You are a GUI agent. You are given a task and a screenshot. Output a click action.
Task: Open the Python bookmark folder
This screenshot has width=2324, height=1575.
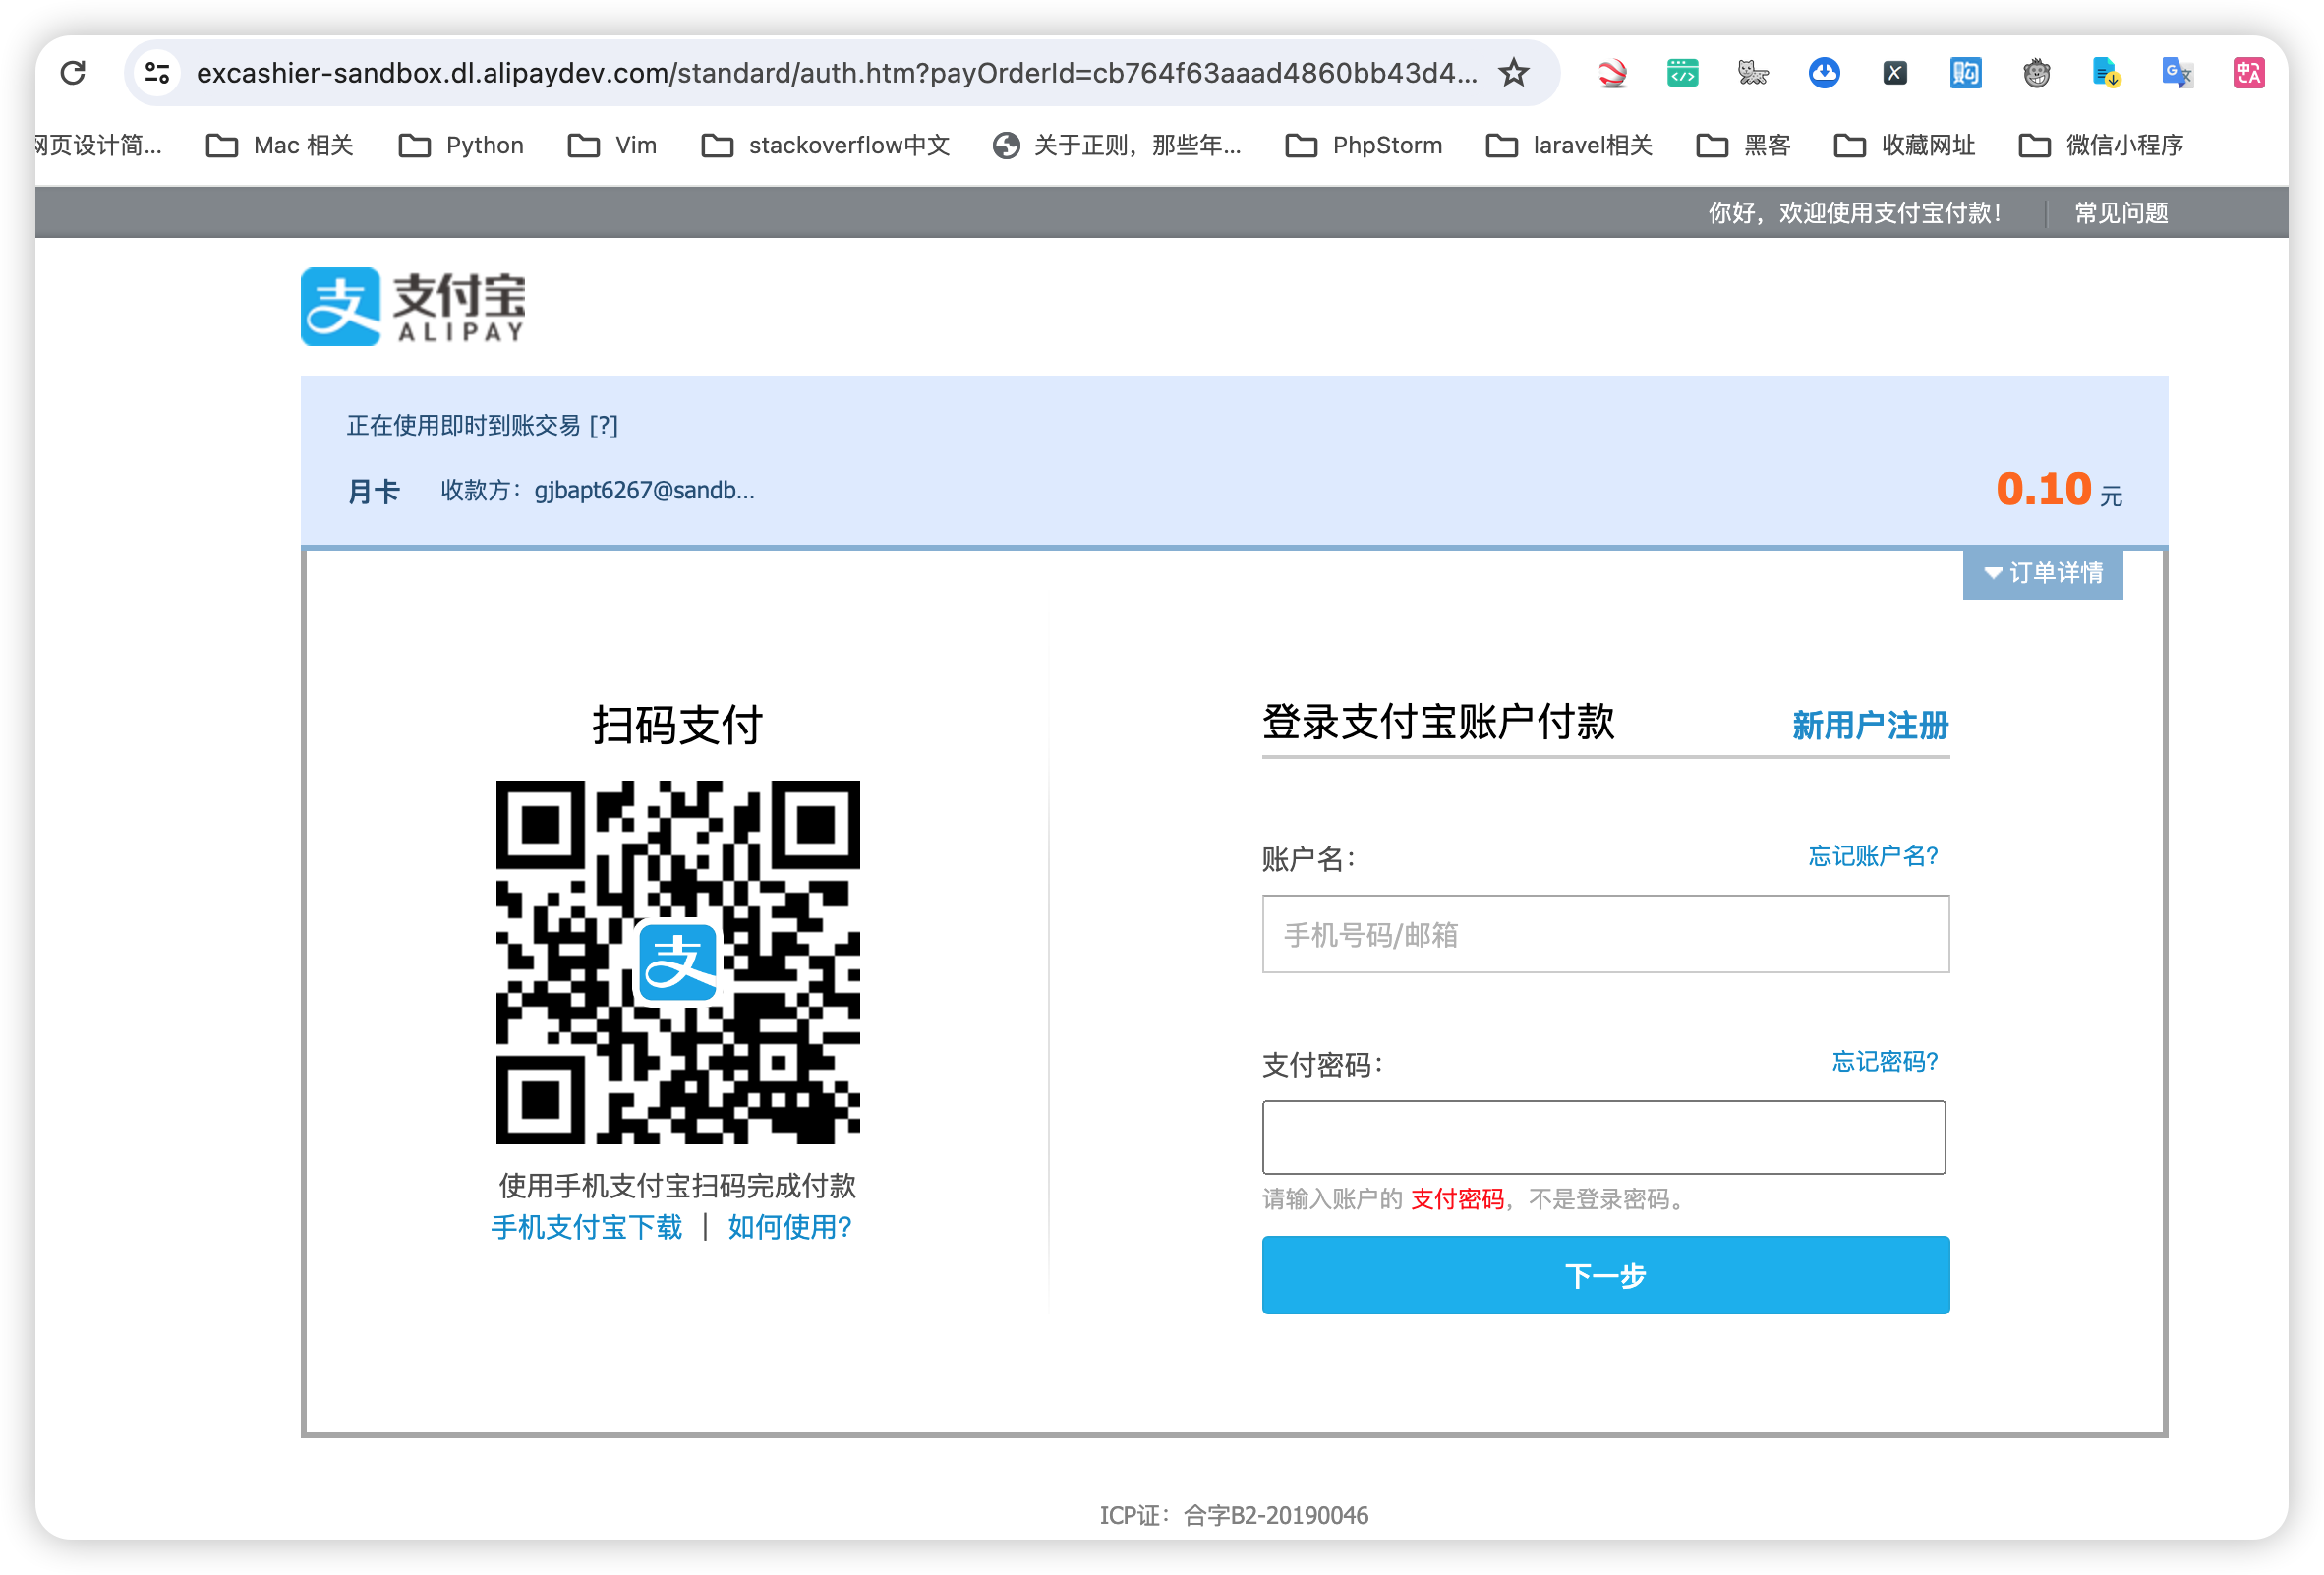point(460,145)
